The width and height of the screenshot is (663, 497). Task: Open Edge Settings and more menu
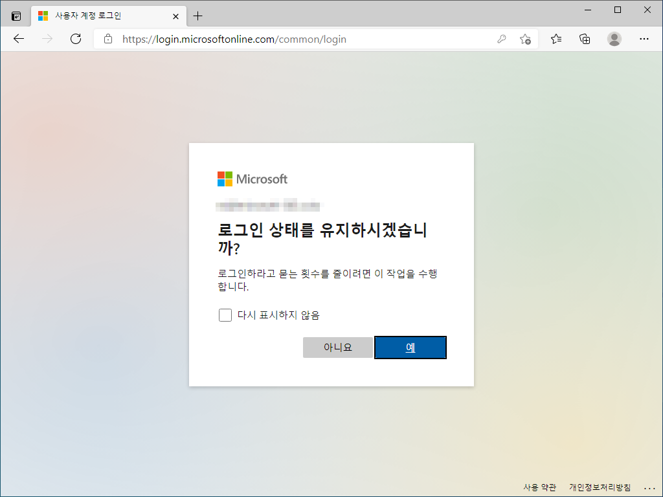point(644,39)
